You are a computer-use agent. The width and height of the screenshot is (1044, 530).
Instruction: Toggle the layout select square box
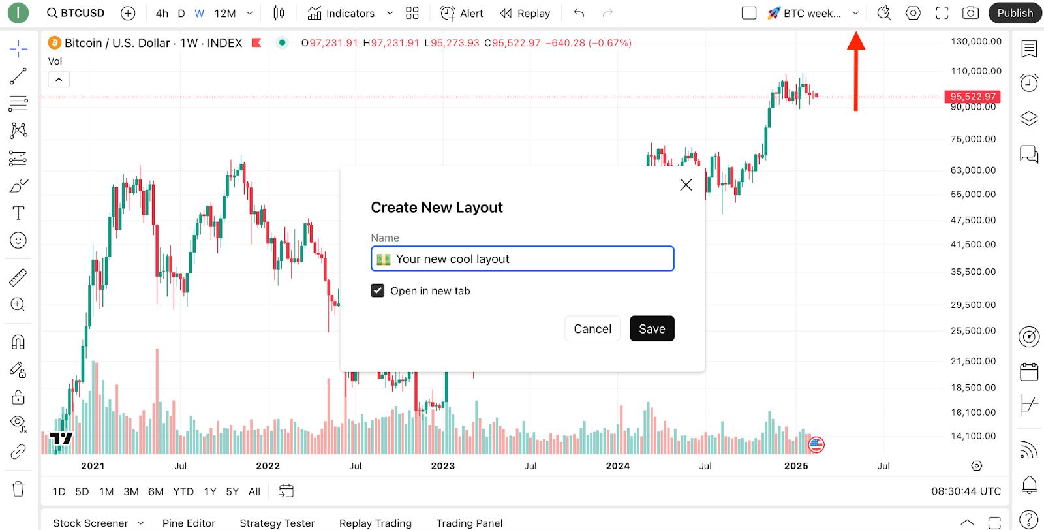pyautogui.click(x=749, y=13)
